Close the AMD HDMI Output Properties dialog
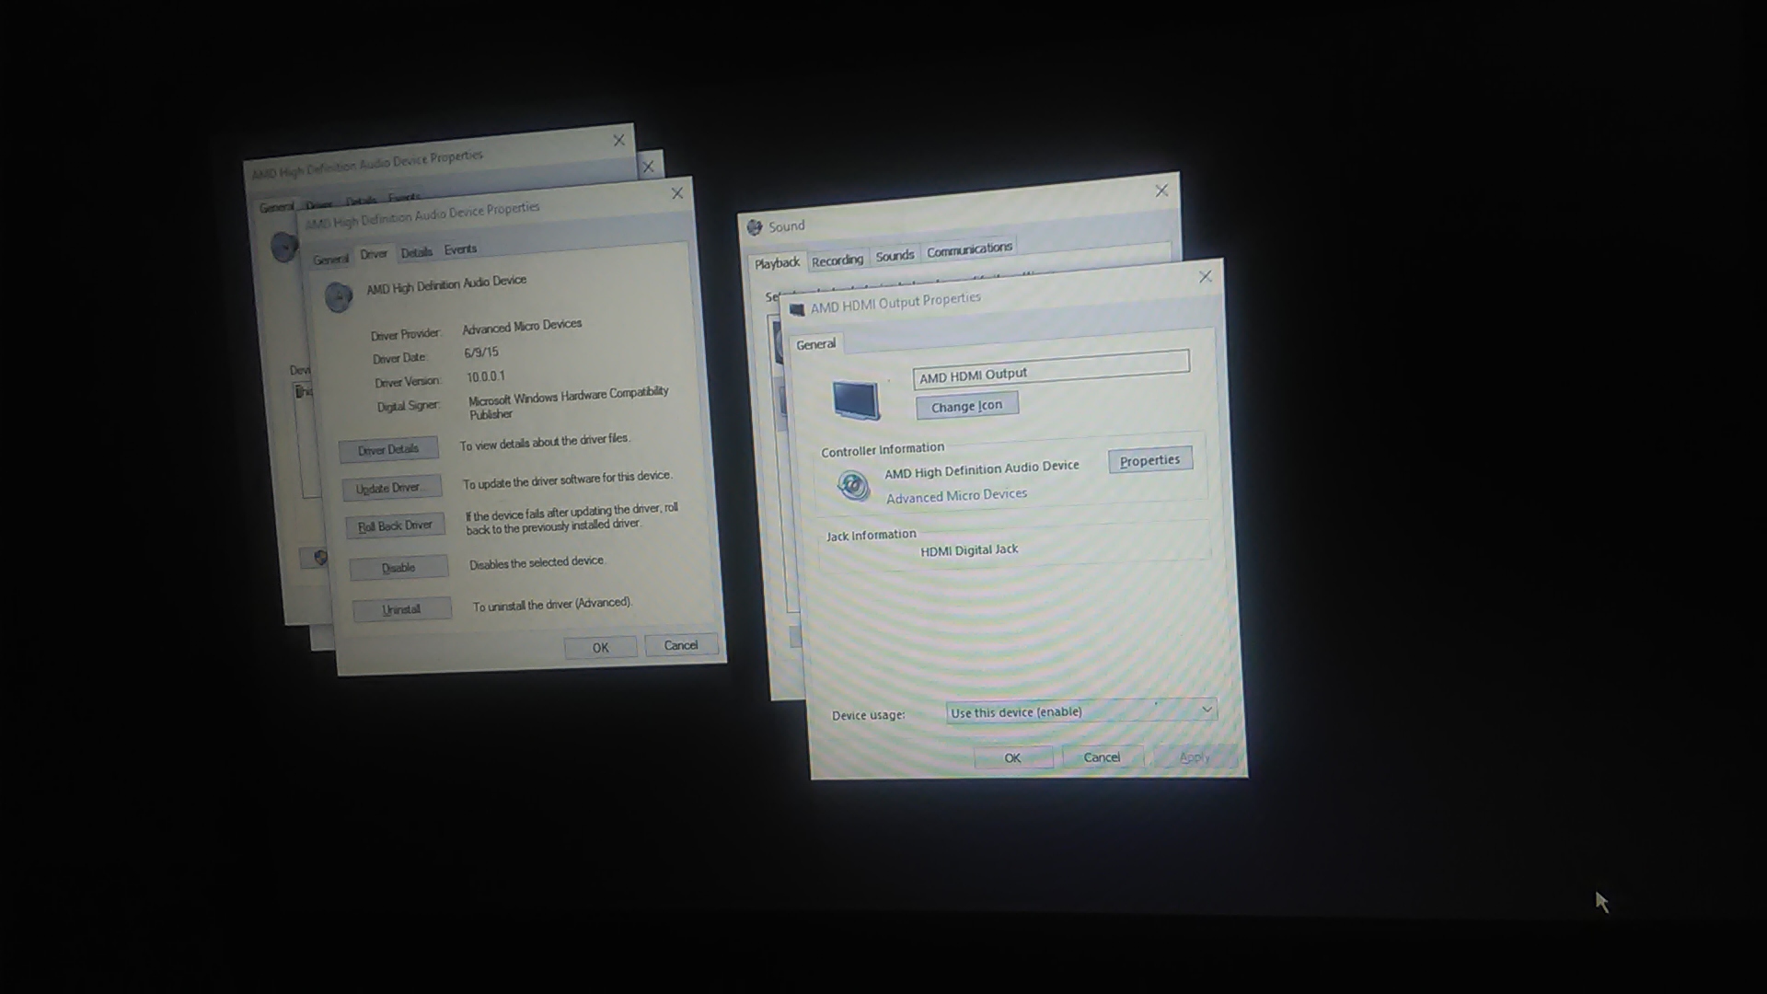 point(1205,277)
